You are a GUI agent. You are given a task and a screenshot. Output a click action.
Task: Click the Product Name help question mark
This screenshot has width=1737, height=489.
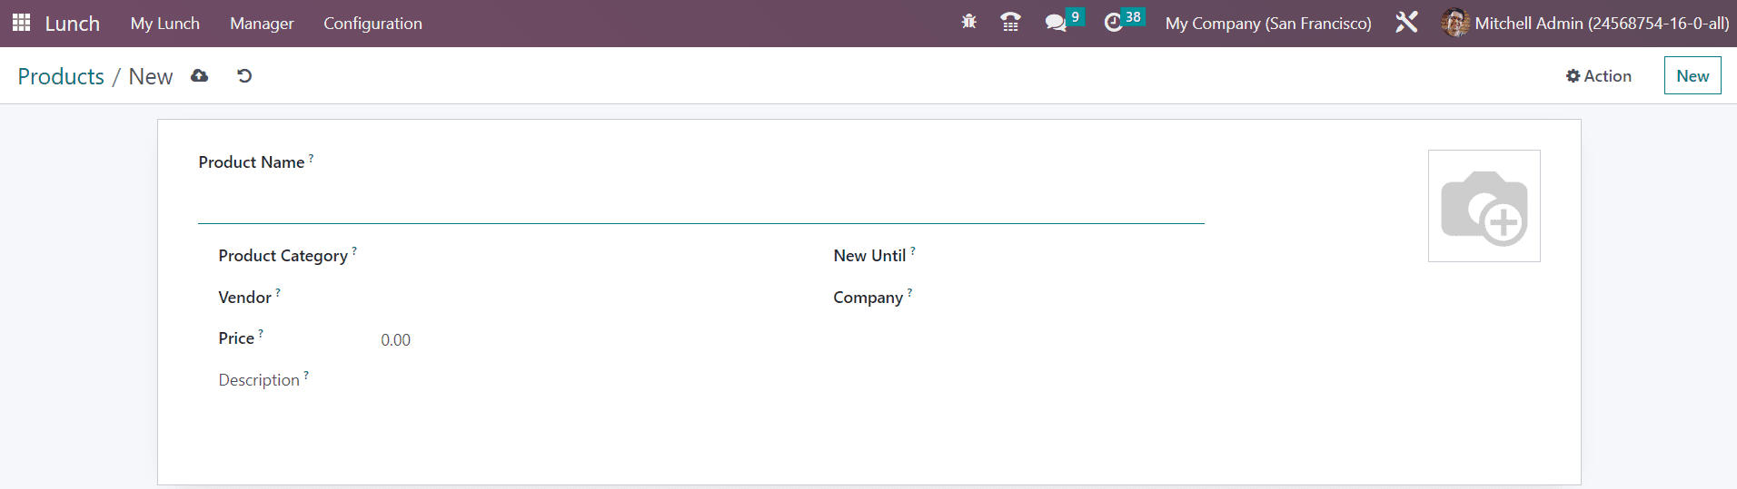click(x=311, y=158)
